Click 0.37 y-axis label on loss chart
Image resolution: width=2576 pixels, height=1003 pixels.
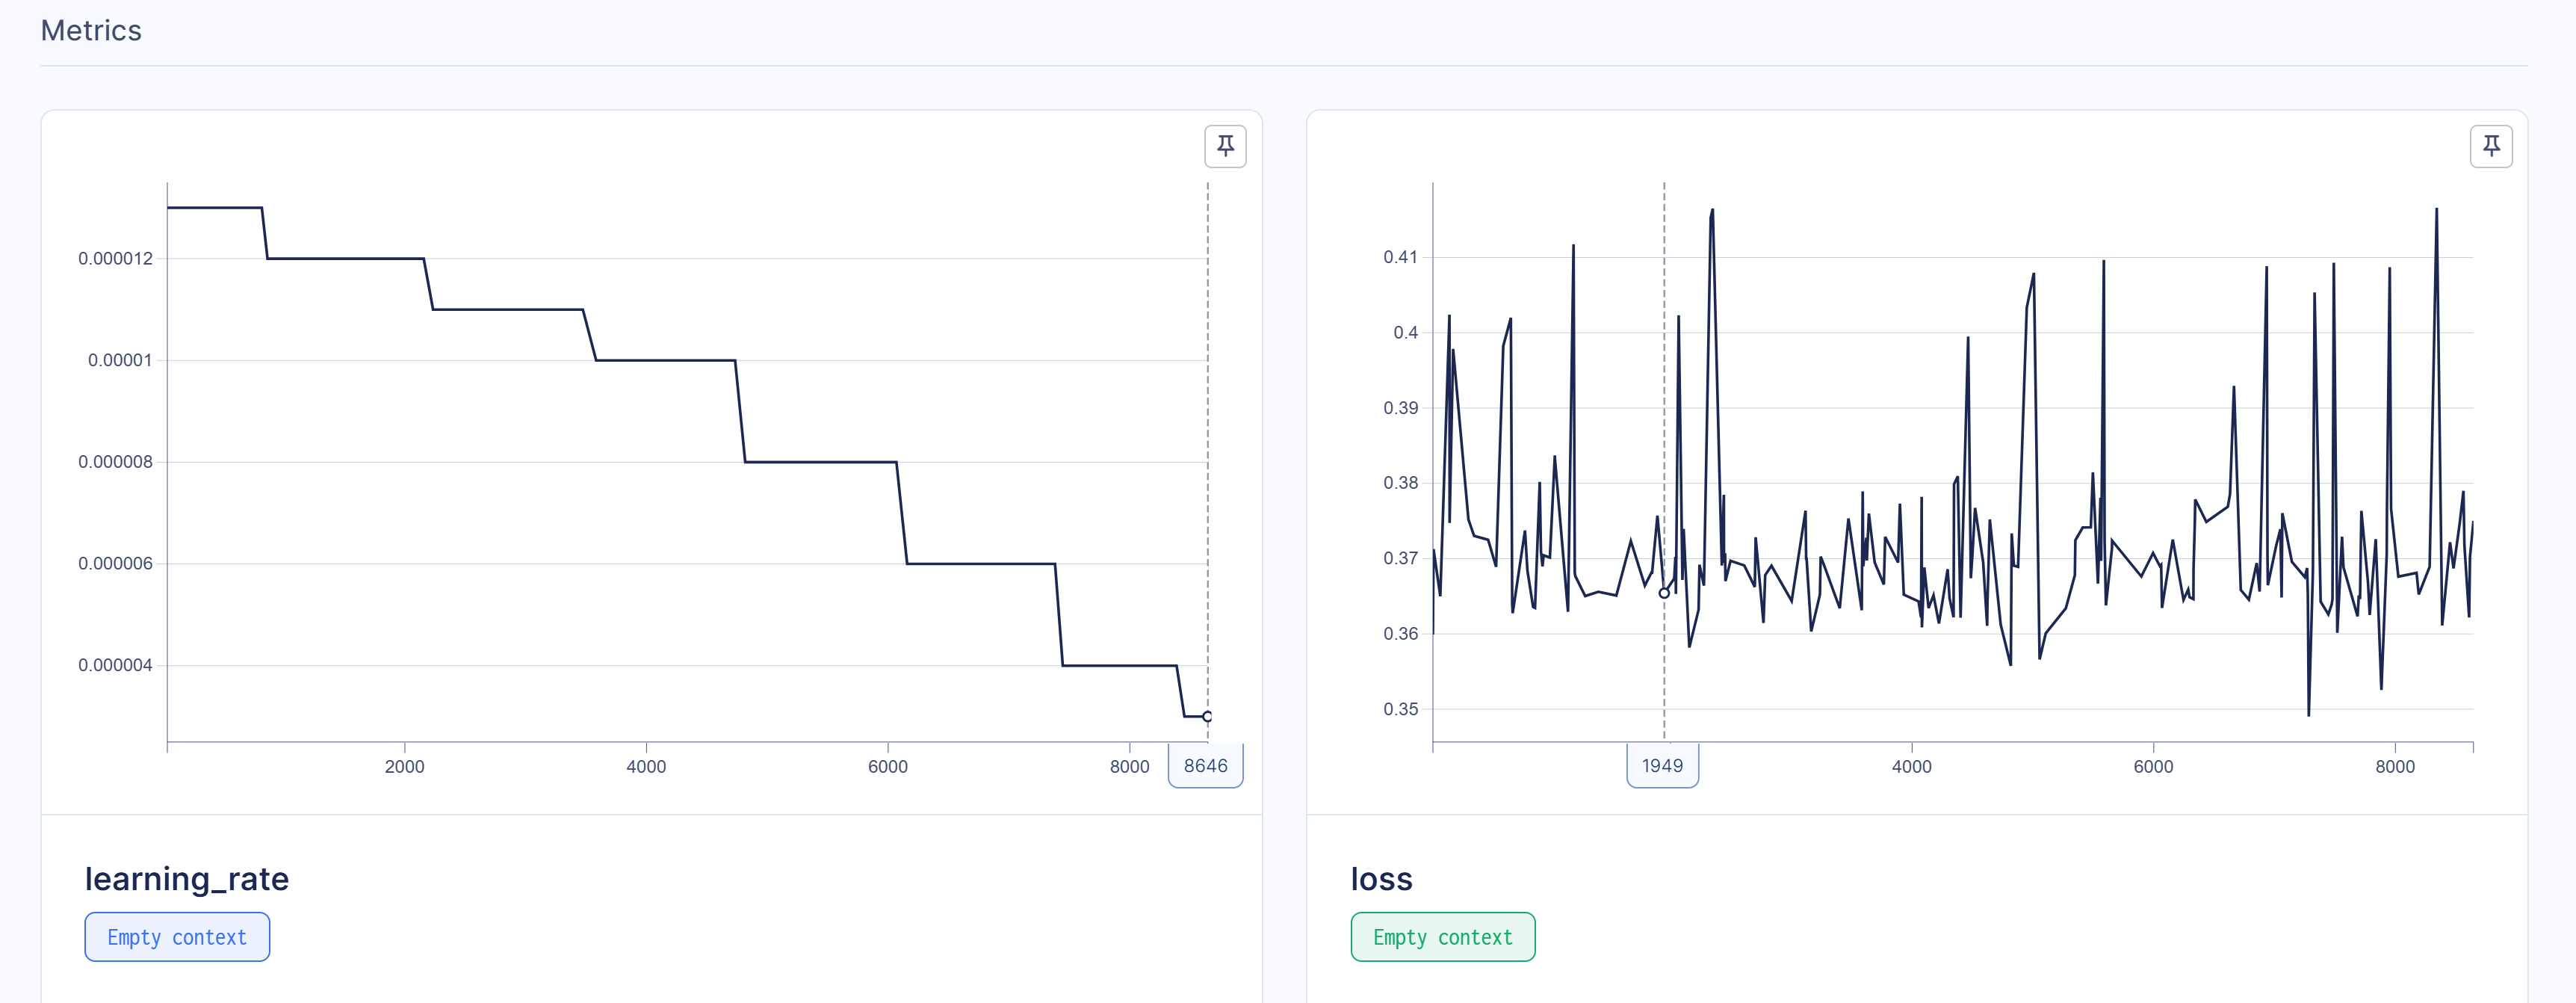pos(1400,558)
